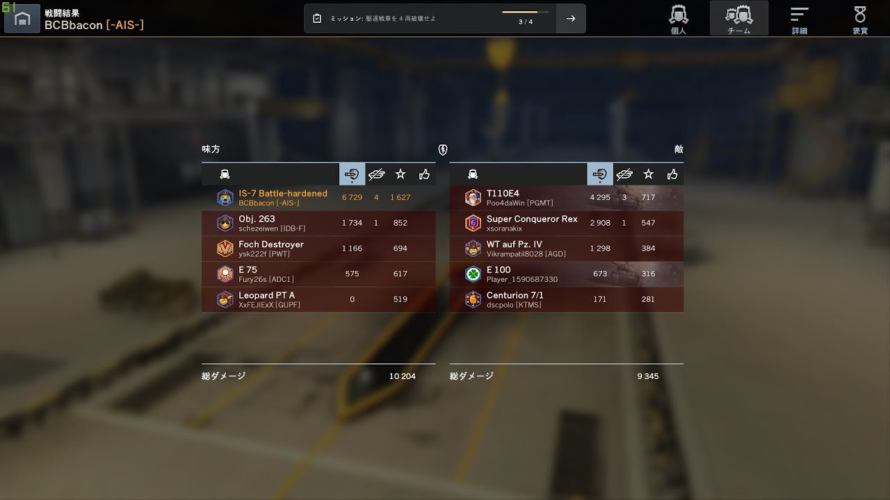The width and height of the screenshot is (890, 500).
Task: Sort enemies by kills icon
Action: pyautogui.click(x=624, y=174)
